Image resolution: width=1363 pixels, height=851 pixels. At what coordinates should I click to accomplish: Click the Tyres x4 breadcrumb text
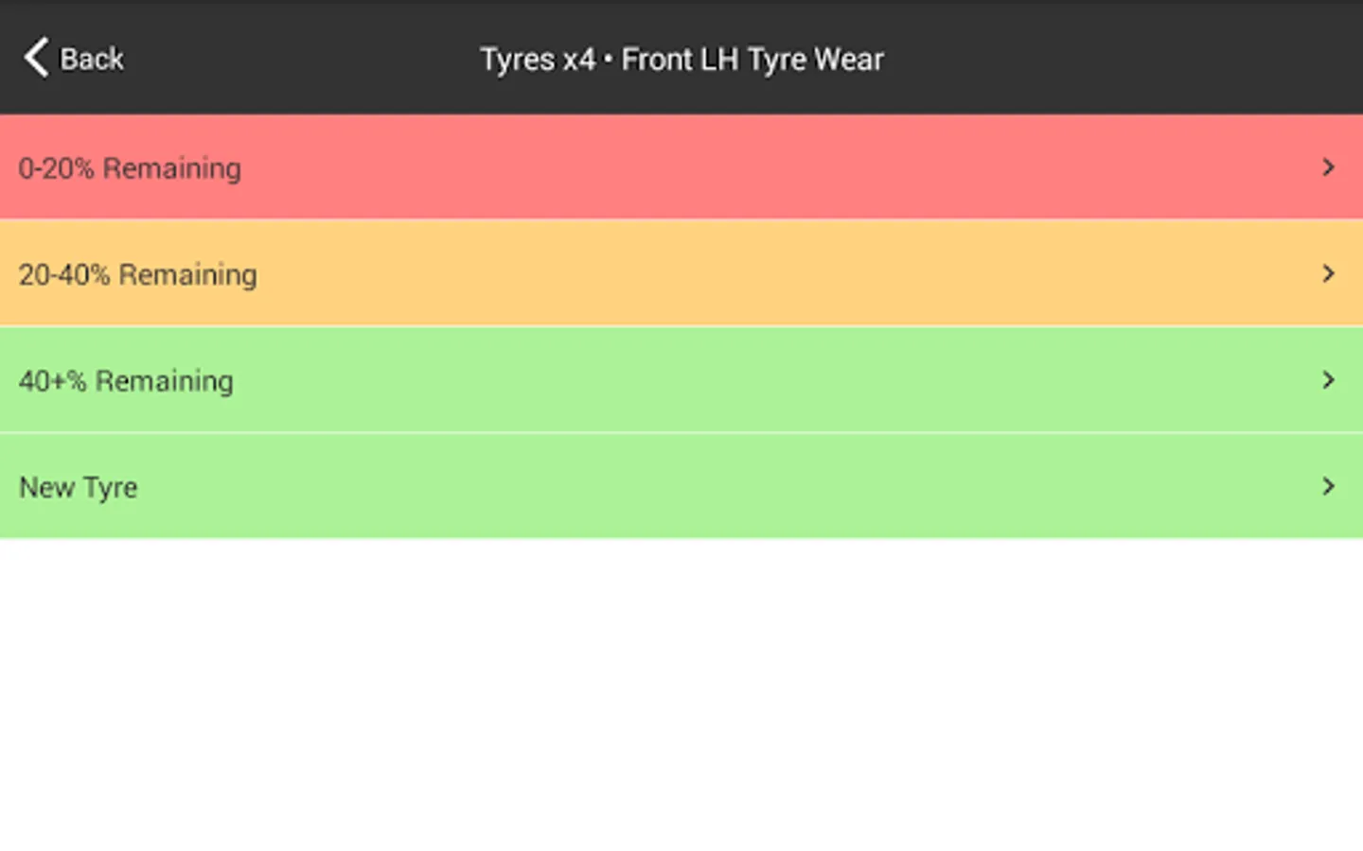(x=538, y=60)
